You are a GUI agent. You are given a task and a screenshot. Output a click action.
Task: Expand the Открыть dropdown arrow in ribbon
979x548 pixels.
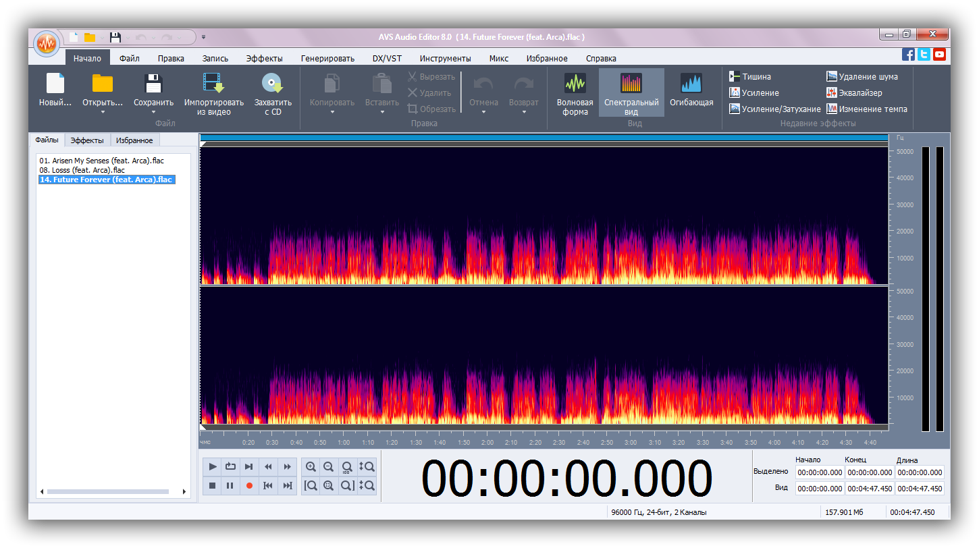[103, 112]
